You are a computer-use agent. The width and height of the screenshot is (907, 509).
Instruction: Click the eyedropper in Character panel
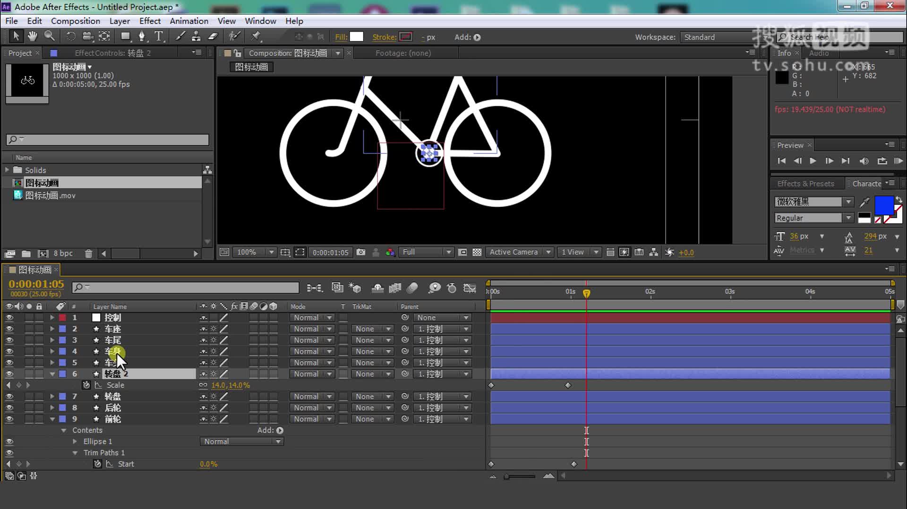(864, 202)
